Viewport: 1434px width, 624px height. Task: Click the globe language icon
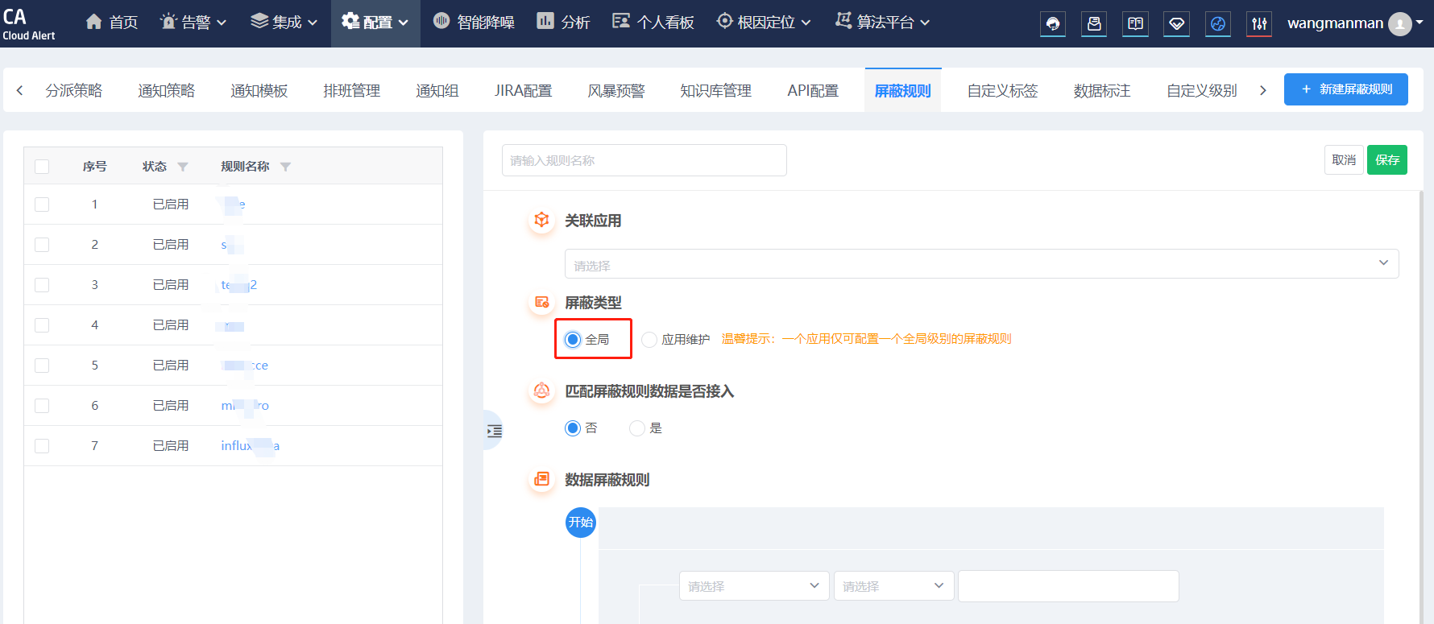(1218, 23)
